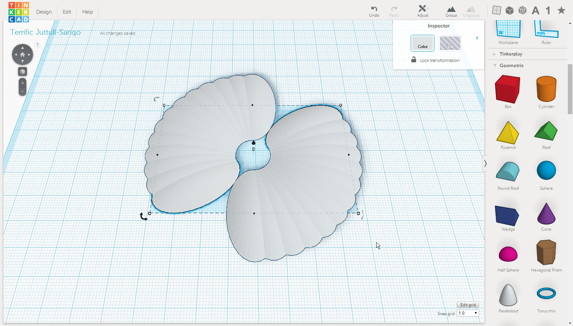Open the Adjust tools menu
Image resolution: width=573 pixels, height=326 pixels.
[x=423, y=11]
